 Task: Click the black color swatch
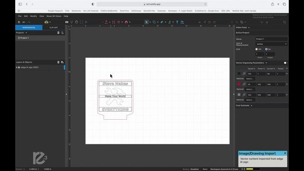239,74
